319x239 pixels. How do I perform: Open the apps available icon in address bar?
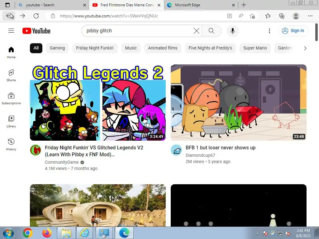230,16
